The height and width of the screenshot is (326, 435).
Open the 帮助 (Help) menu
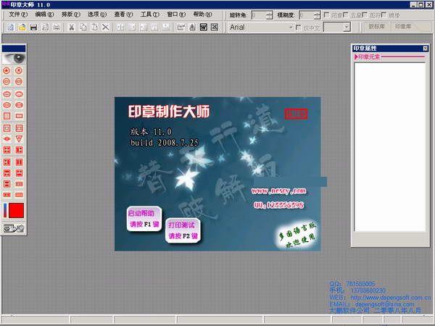tap(202, 14)
